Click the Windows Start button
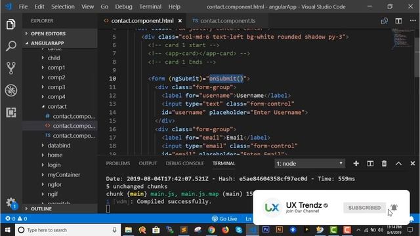Screen dimensions: 420x236 [x=7, y=230]
